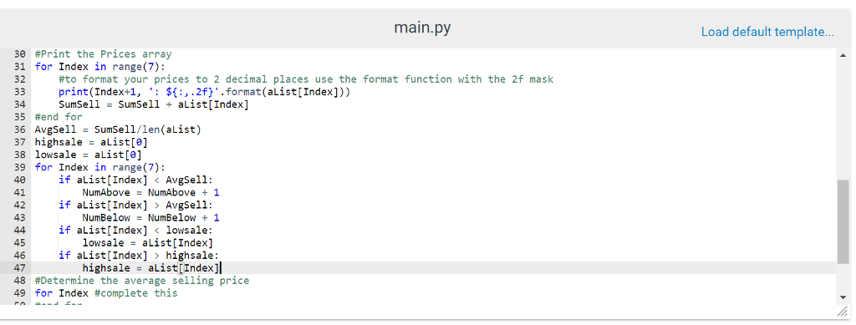Click the editor resize grip at the corner
856x325 pixels.
[843, 311]
